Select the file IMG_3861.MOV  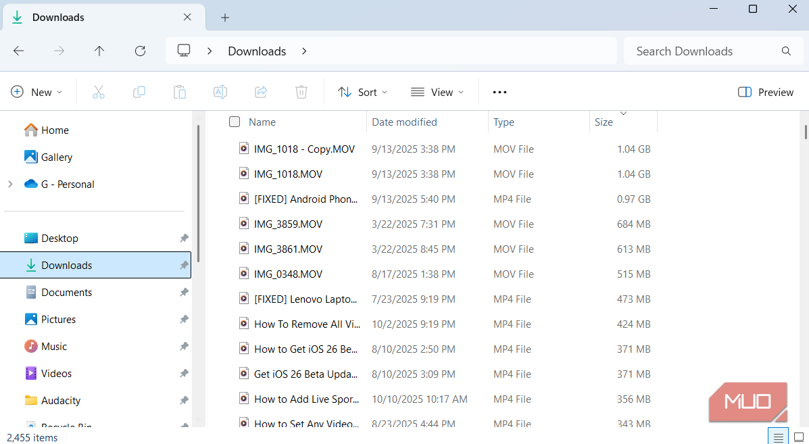click(288, 249)
